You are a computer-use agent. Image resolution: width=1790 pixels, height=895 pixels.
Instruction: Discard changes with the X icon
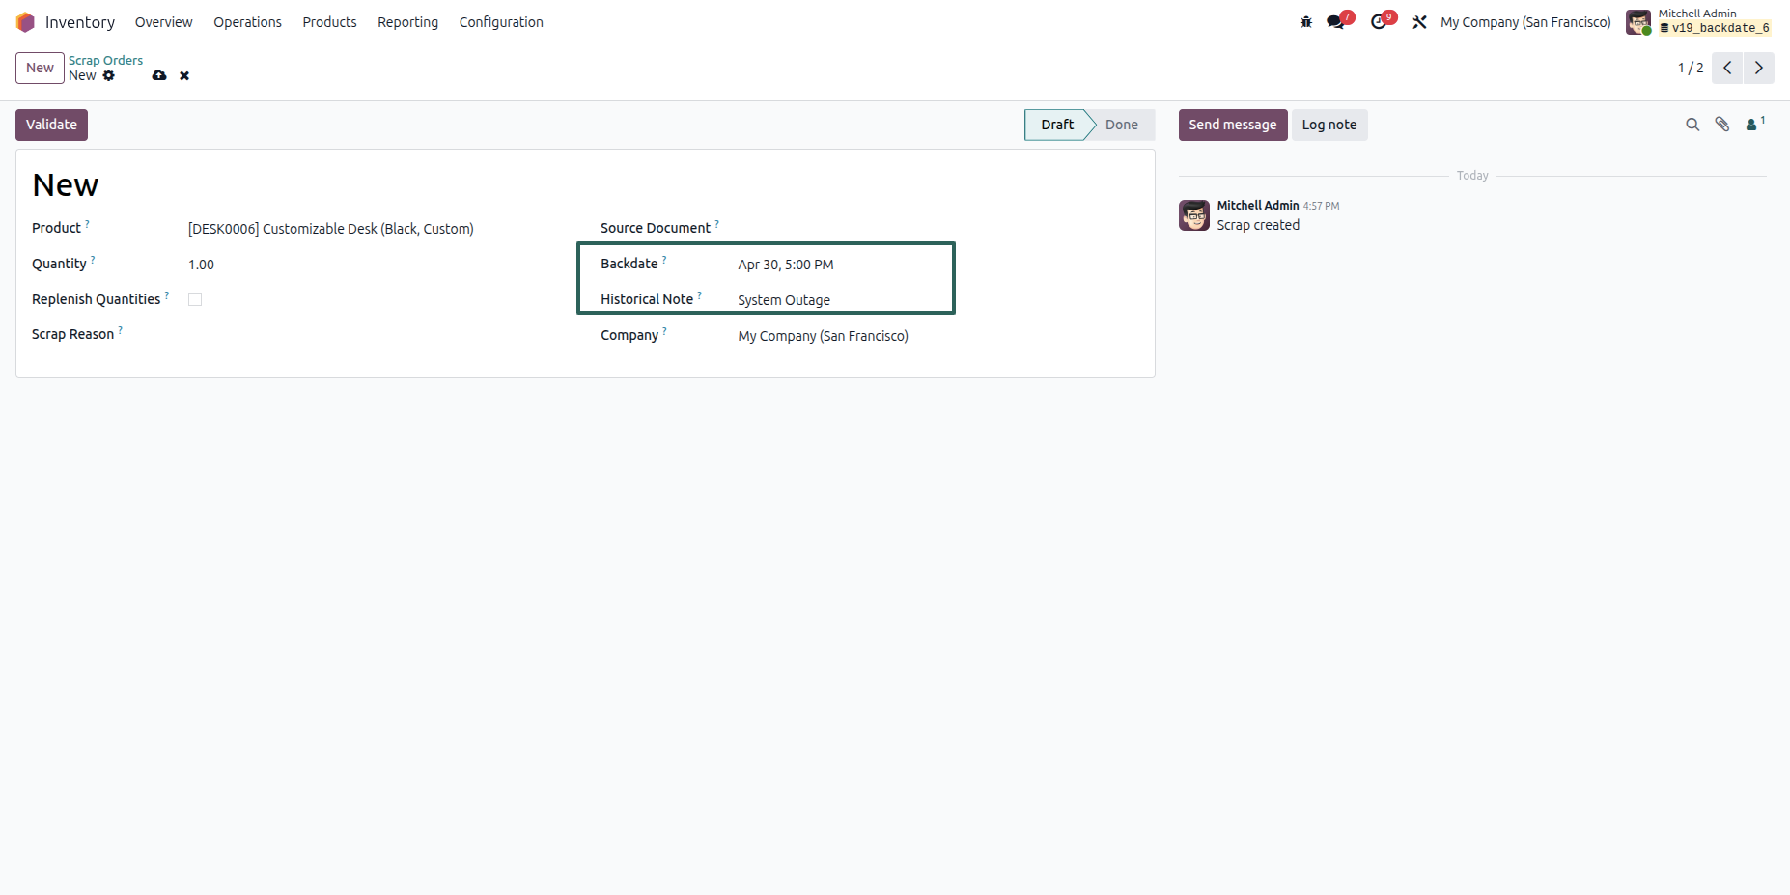click(184, 75)
